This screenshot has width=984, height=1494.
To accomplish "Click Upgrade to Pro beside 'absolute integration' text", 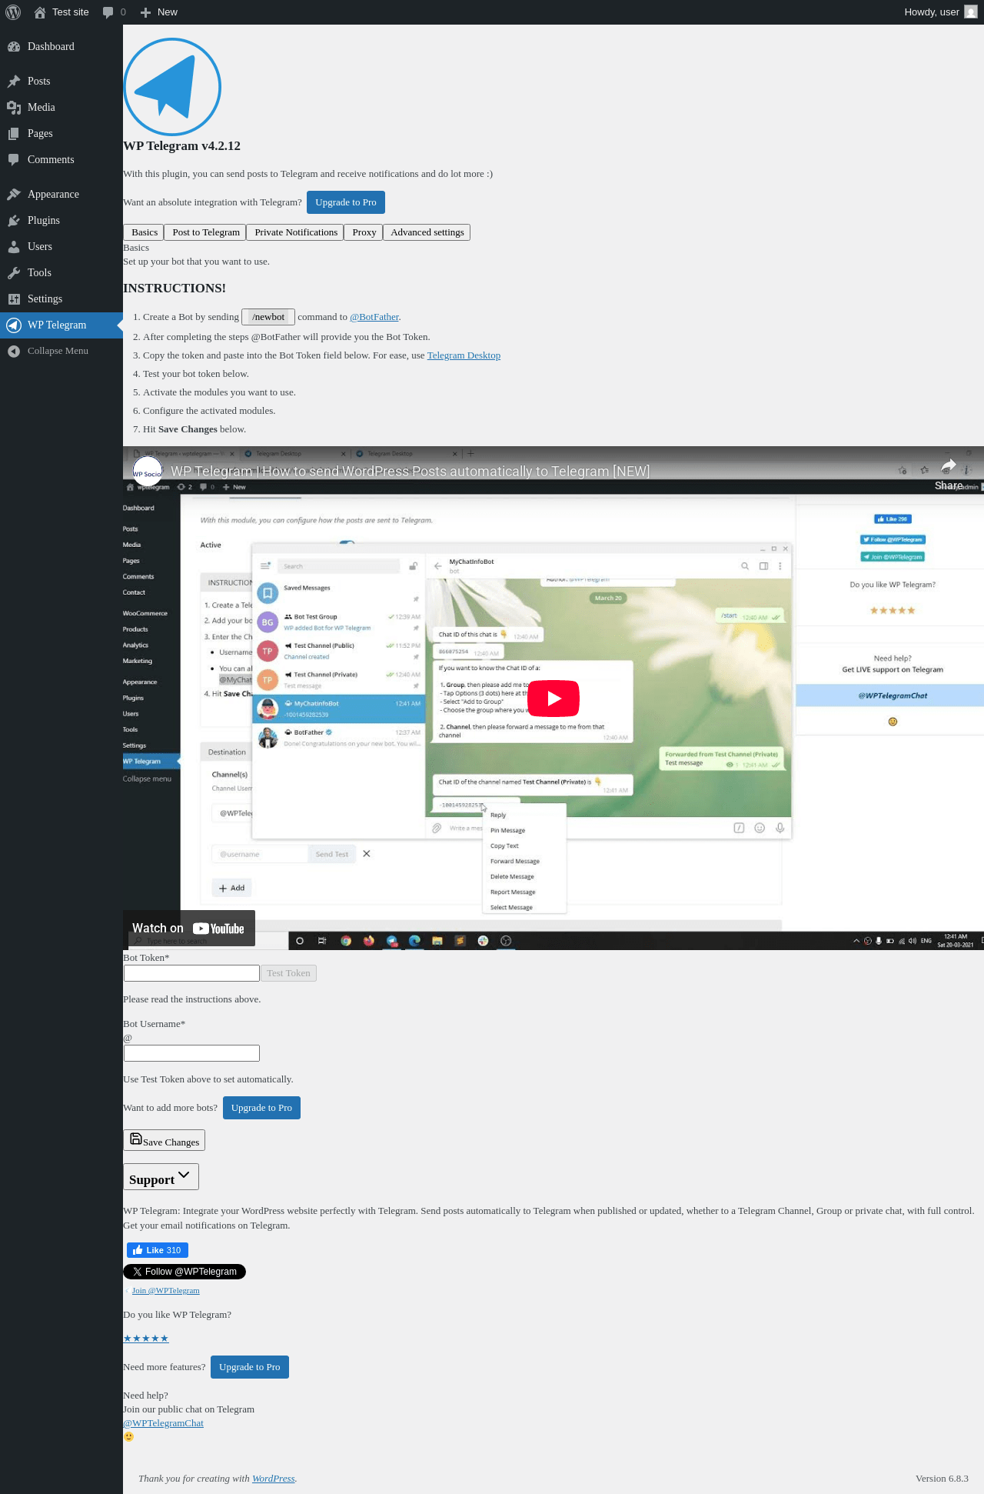I will pyautogui.click(x=346, y=202).
